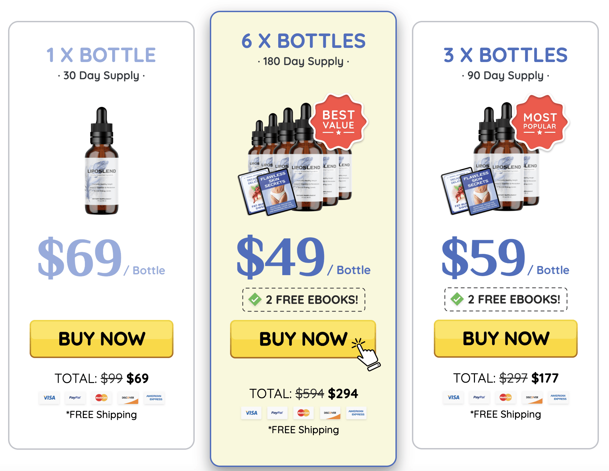
Task: Click the PayPal icon under the 6 bottles offer
Action: (x=277, y=413)
